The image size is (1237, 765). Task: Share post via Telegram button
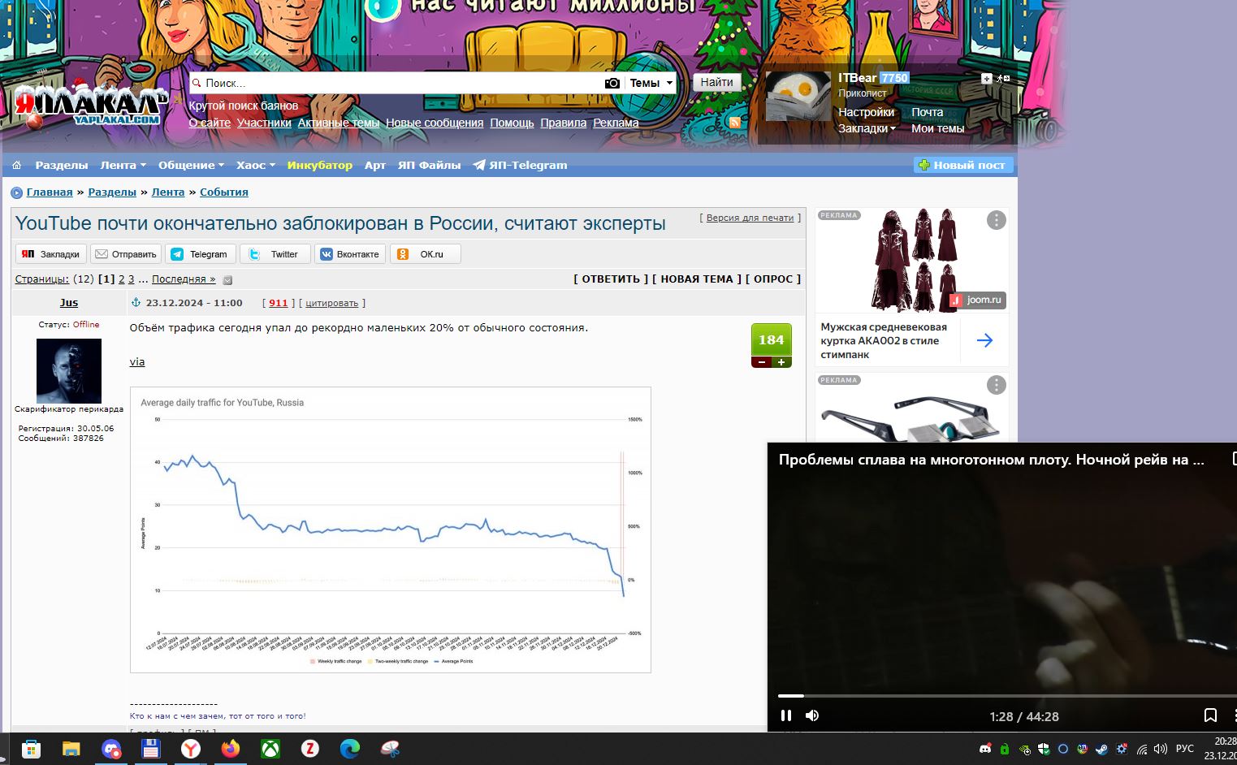[201, 254]
